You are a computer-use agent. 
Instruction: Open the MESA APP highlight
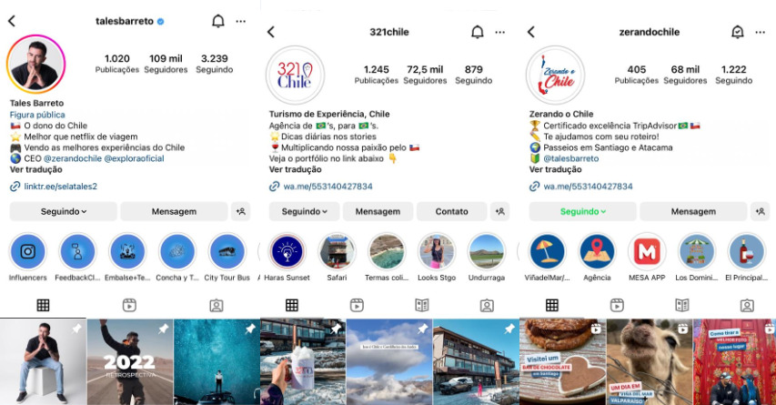pyautogui.click(x=647, y=251)
